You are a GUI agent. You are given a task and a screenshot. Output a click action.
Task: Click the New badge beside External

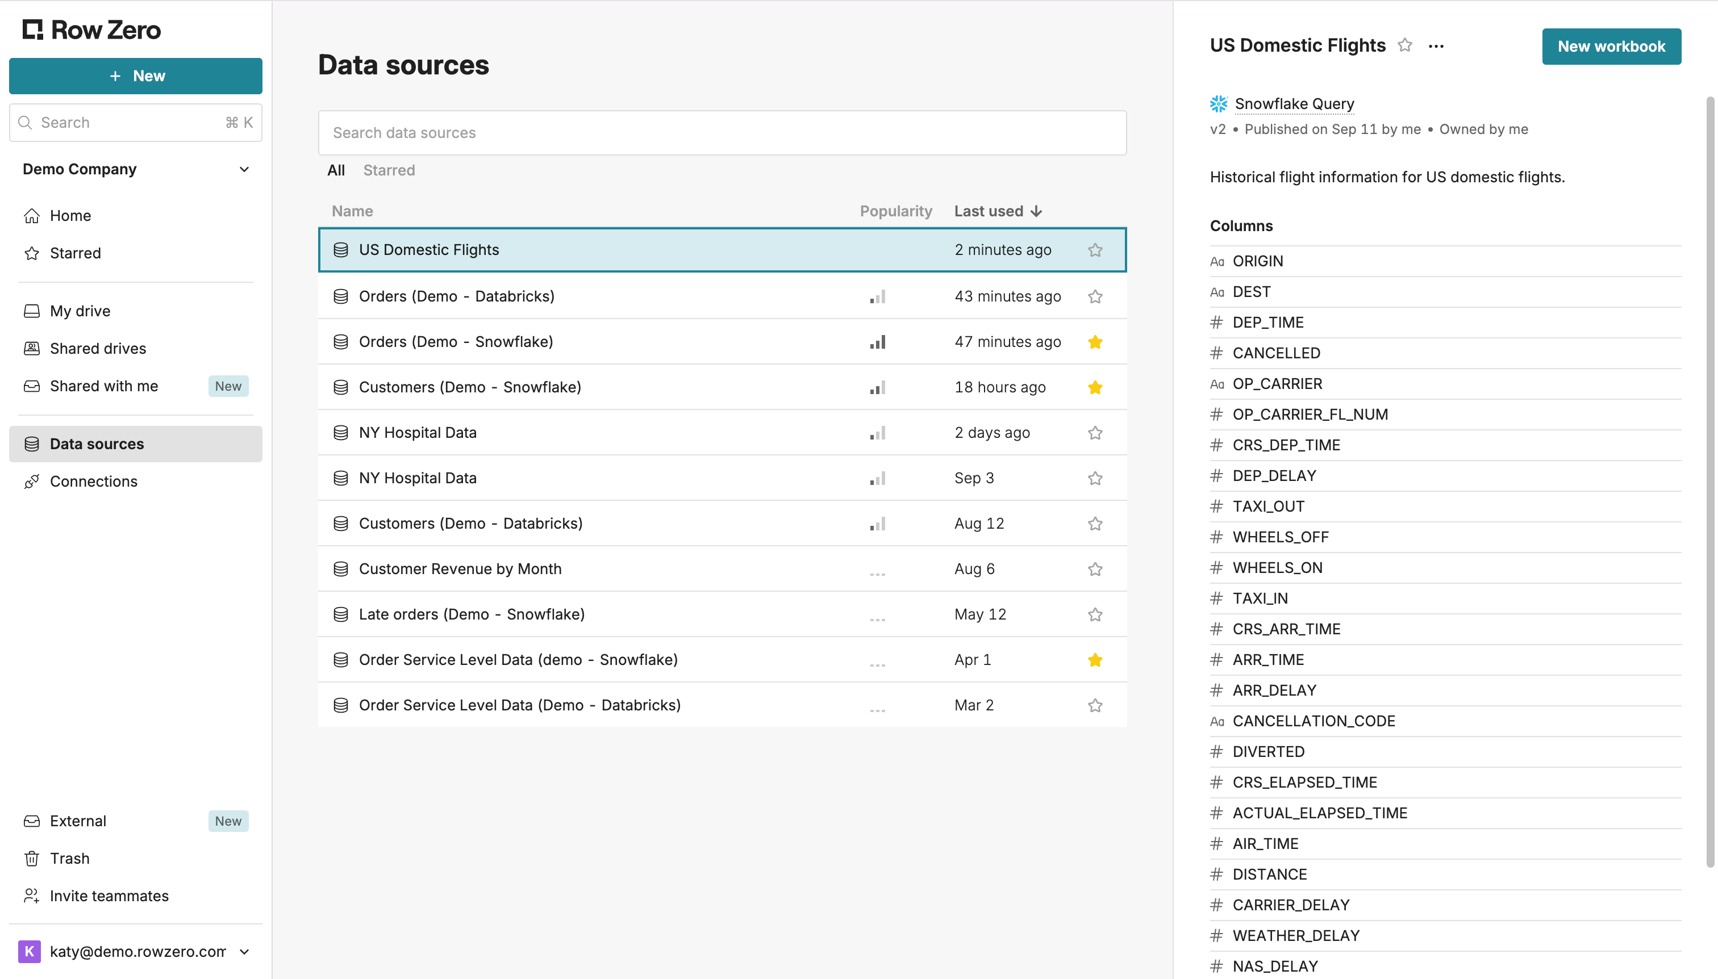click(x=228, y=821)
